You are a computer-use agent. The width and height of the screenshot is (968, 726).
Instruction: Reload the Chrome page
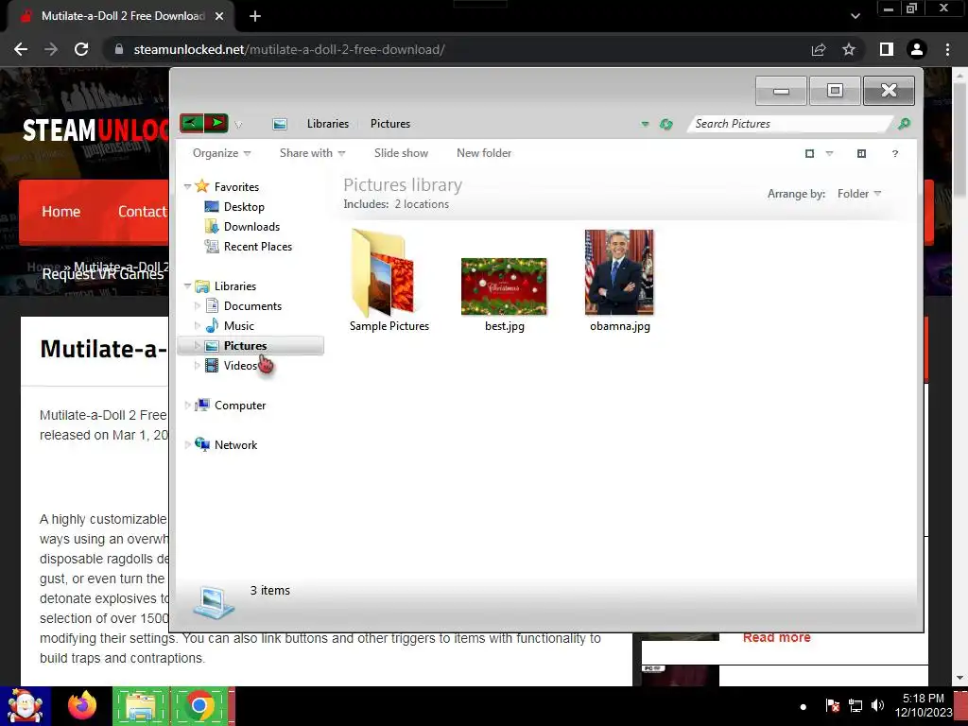[81, 49]
